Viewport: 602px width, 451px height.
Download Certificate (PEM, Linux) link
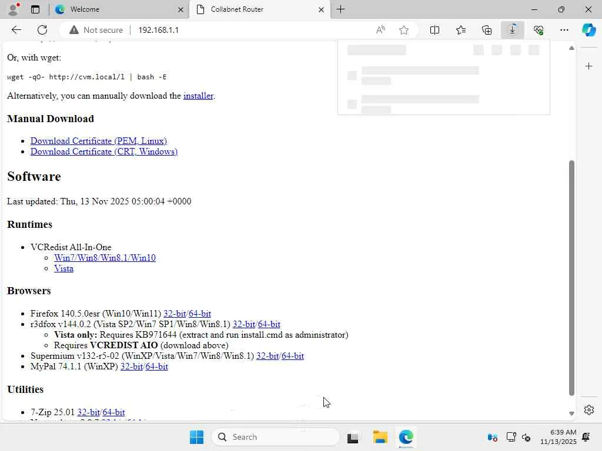point(99,141)
